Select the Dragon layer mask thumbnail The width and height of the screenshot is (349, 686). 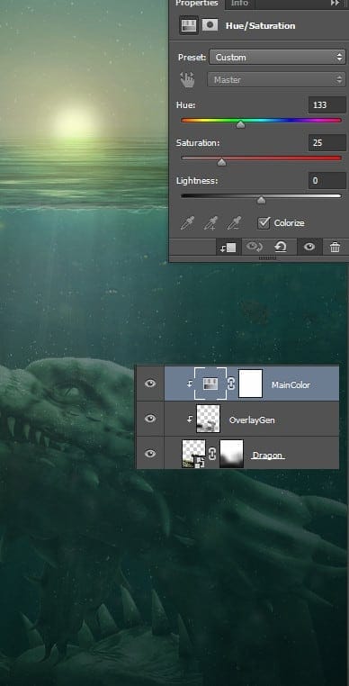point(231,454)
